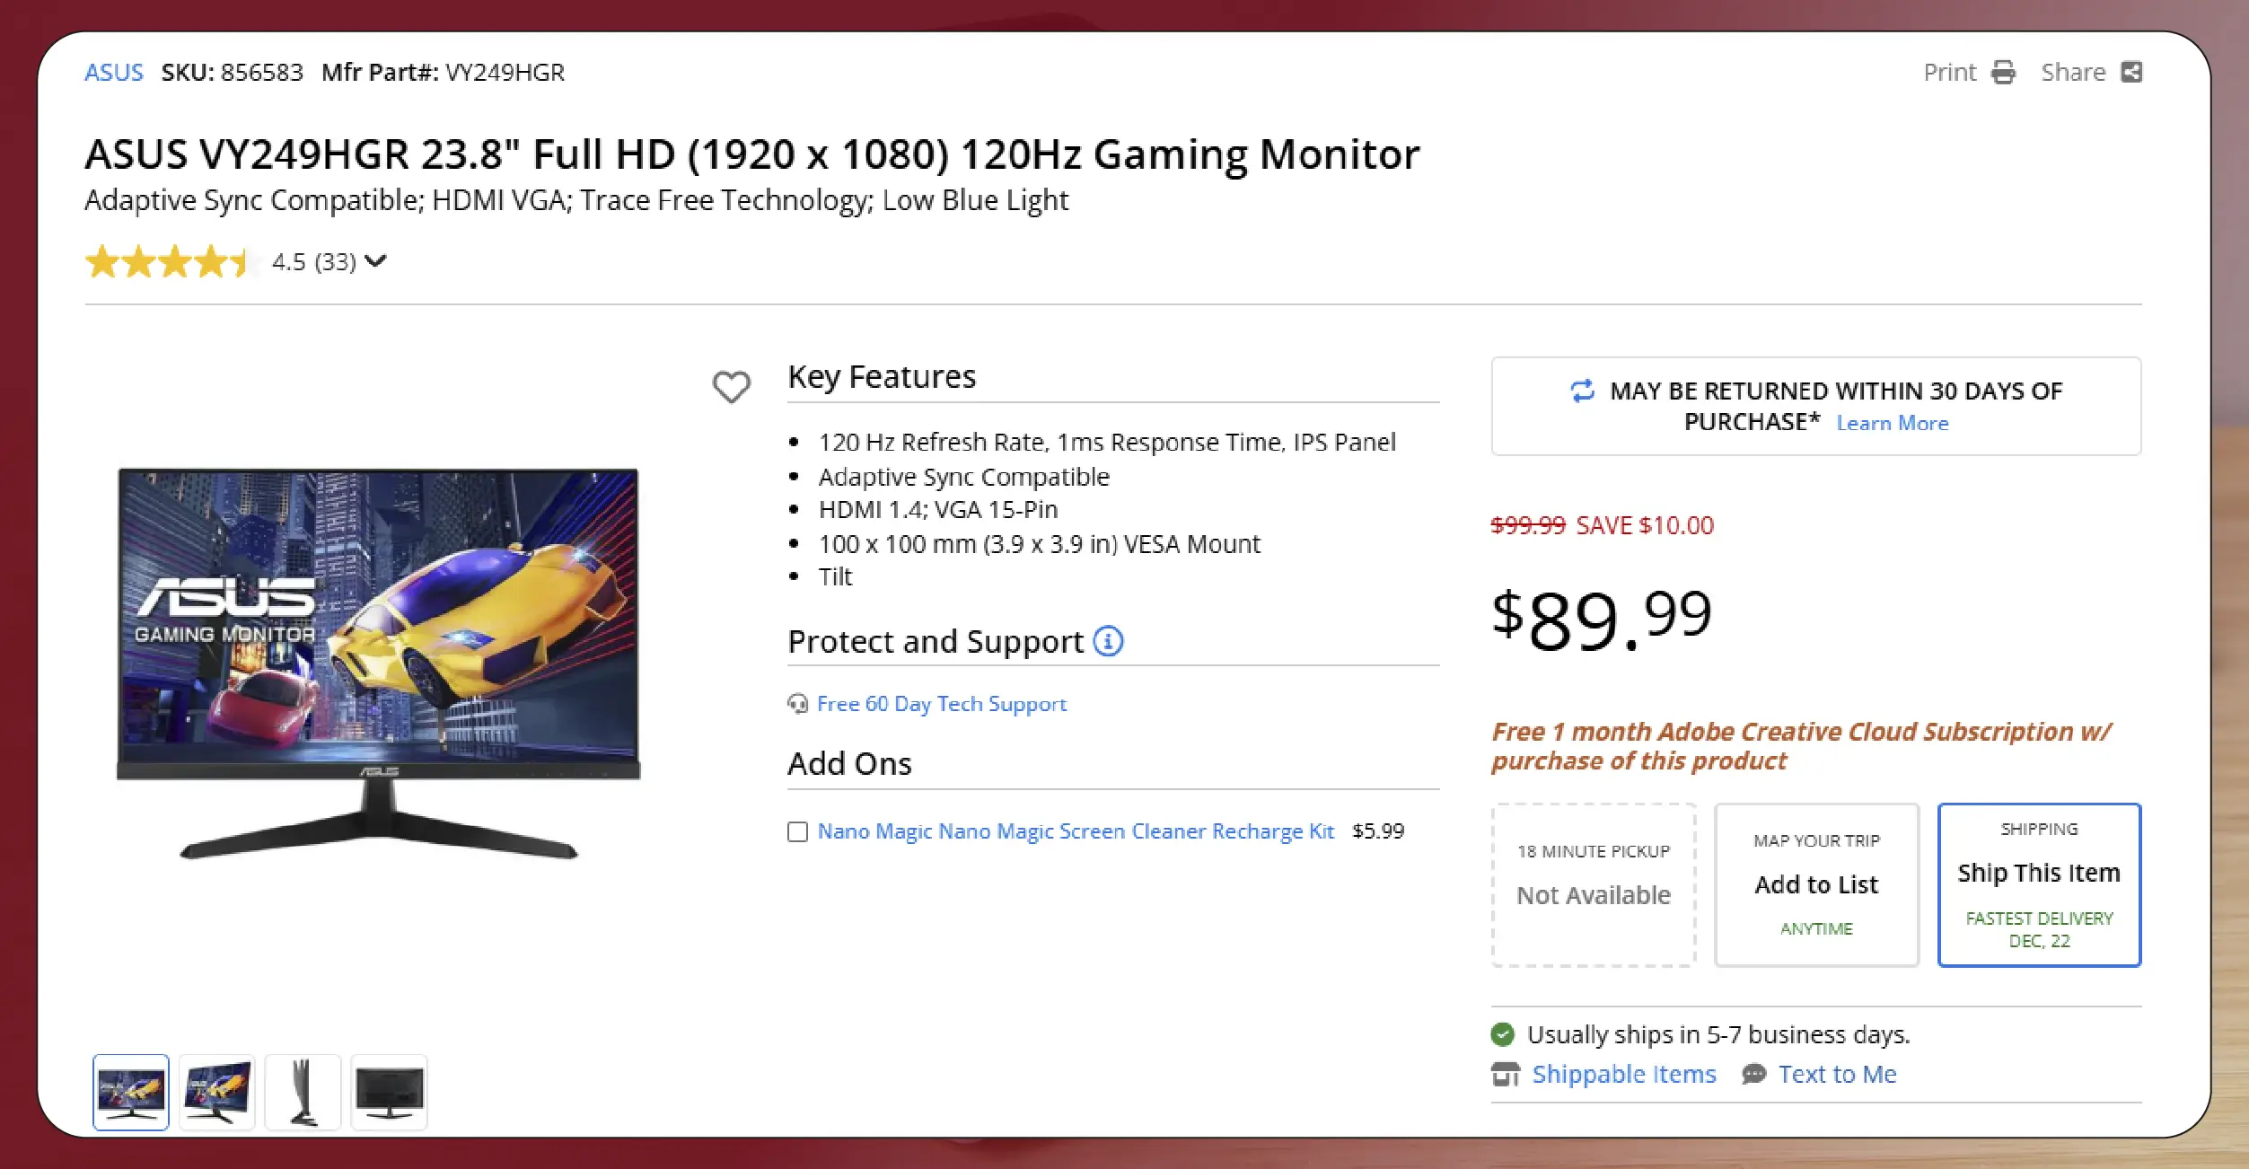Viewport: 2249px width, 1169px height.
Task: Select the 18 Minute Pickup option
Action: [1593, 884]
